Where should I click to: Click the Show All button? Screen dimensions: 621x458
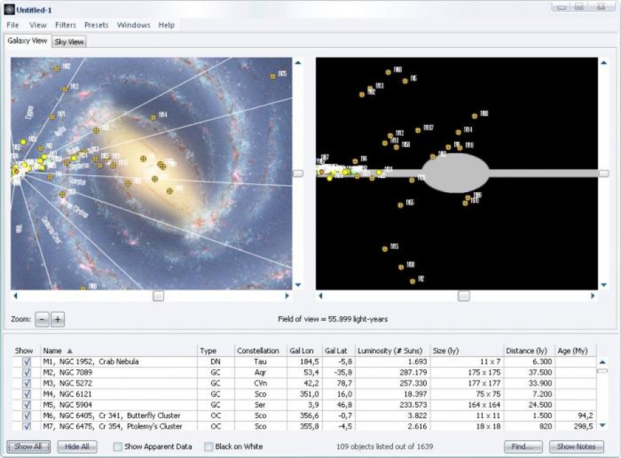click(x=28, y=446)
